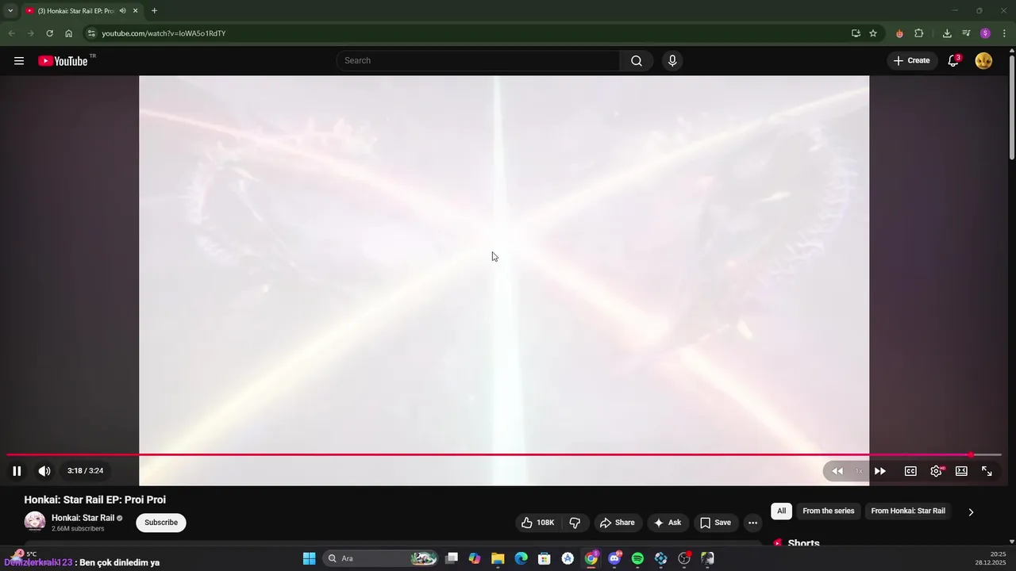Select the From the series chip
Screen dimensions: 1016x571
pyautogui.click(x=829, y=511)
